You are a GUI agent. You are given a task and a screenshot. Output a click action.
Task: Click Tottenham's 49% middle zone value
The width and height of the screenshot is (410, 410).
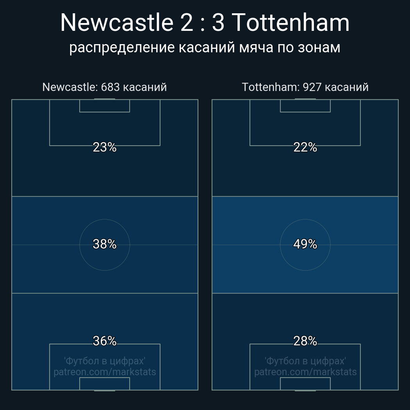(305, 244)
